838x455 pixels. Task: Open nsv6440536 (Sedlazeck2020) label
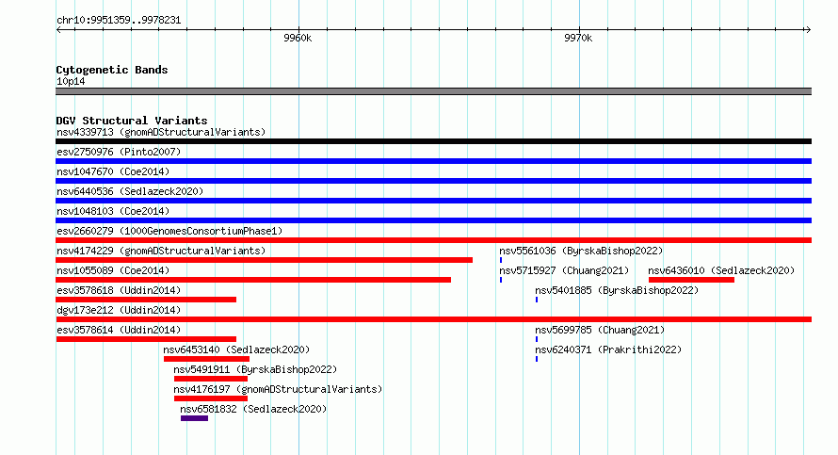point(130,191)
